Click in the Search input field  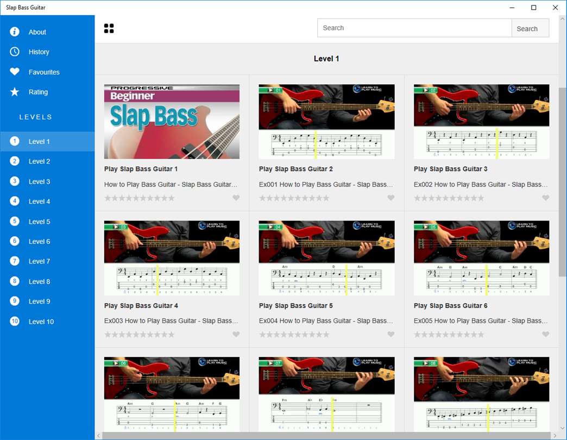coord(414,28)
